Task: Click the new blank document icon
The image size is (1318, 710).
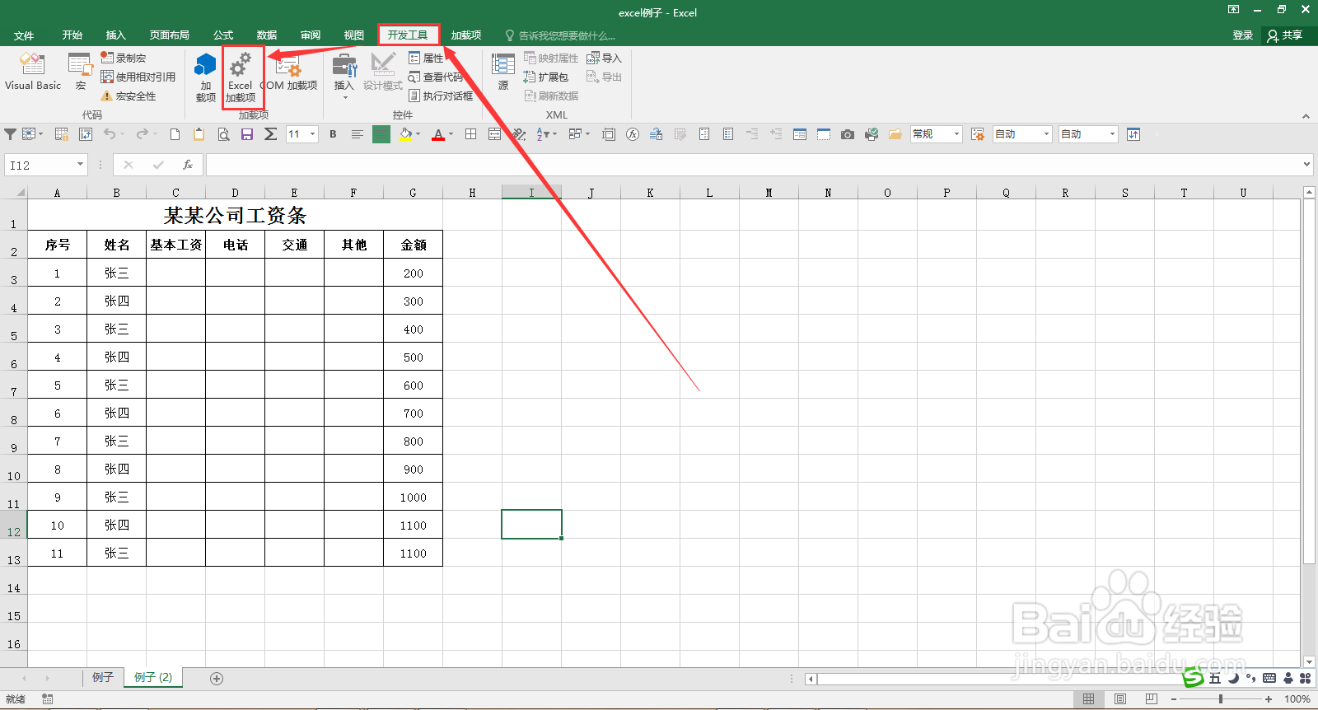Action: pyautogui.click(x=175, y=134)
